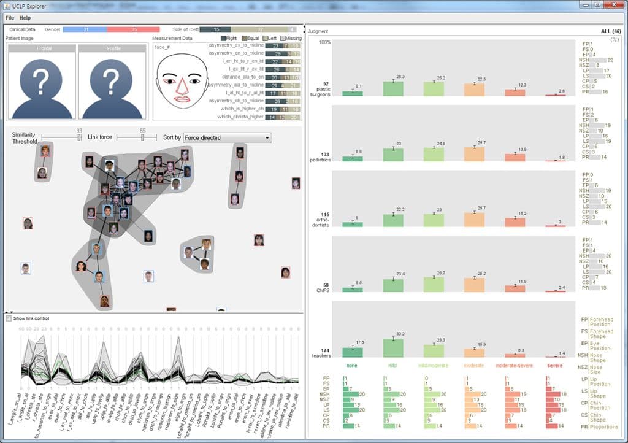Click the Similarity Threshold slider handle

click(x=79, y=138)
